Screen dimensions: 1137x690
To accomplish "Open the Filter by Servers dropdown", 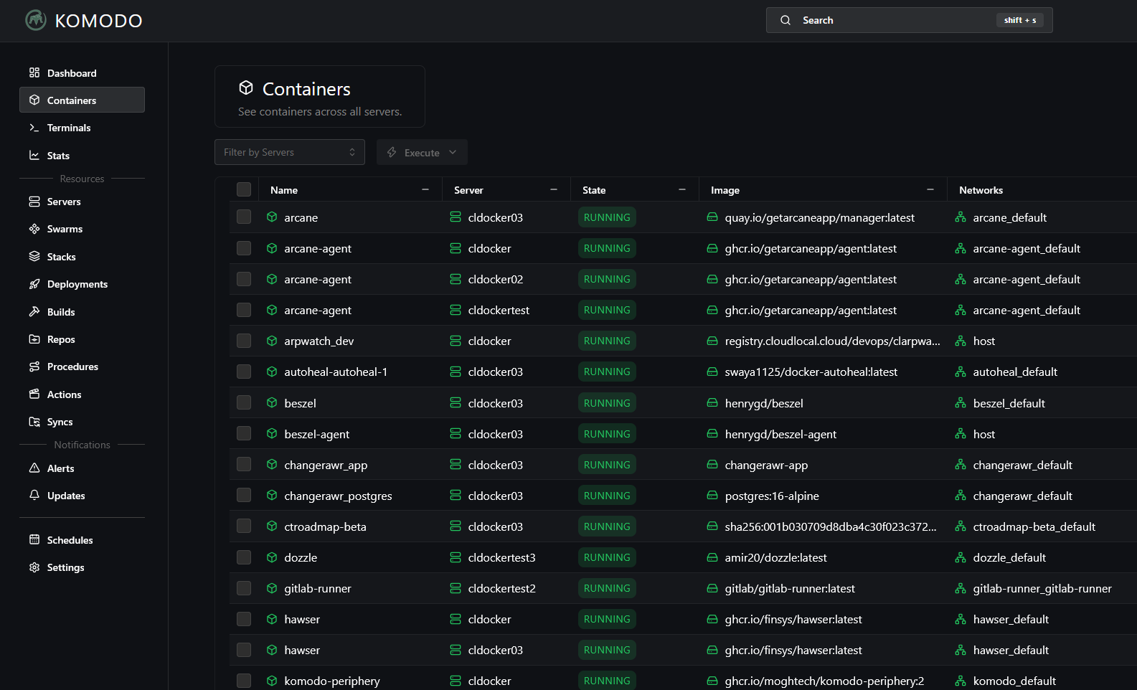I will (x=290, y=152).
